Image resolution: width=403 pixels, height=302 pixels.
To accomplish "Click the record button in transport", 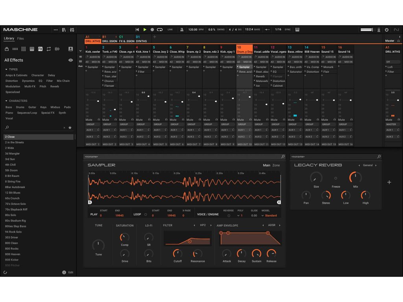I will coord(152,29).
